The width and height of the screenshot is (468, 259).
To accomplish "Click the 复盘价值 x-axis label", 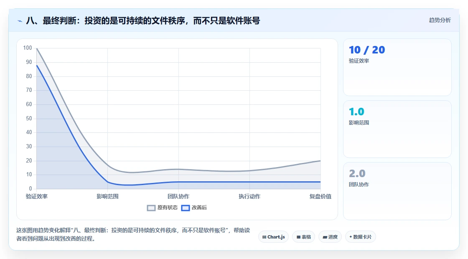I will pos(320,196).
